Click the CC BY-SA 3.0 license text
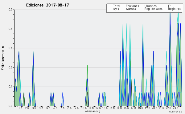 pyautogui.click(x=175, y=112)
